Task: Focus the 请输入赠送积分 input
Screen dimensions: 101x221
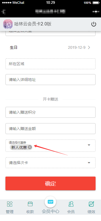Action: click(50, 112)
